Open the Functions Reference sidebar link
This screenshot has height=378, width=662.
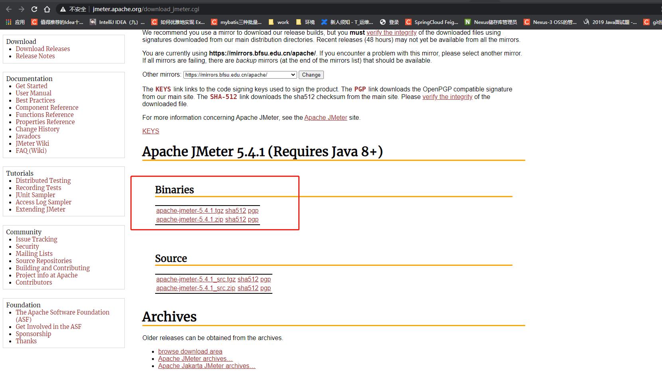45,115
